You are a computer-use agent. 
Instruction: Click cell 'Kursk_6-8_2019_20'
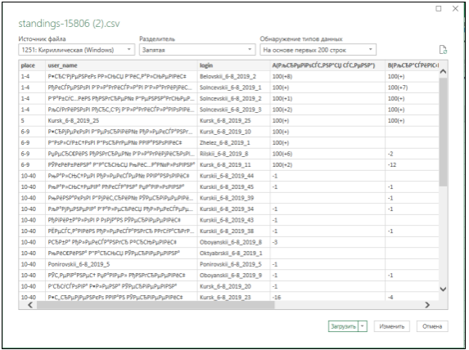pos(233,287)
